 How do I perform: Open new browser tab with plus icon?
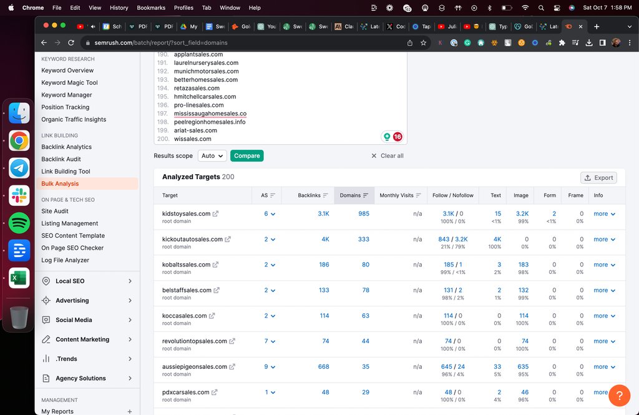pos(597,26)
